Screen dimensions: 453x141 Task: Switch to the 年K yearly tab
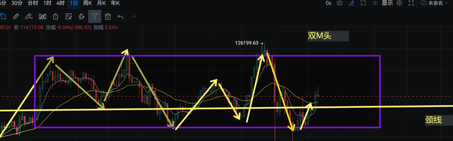pyautogui.click(x=115, y=3)
